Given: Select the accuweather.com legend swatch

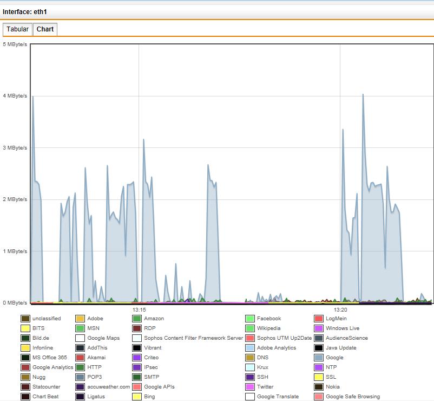Looking at the screenshot, I should pyautogui.click(x=80, y=387).
